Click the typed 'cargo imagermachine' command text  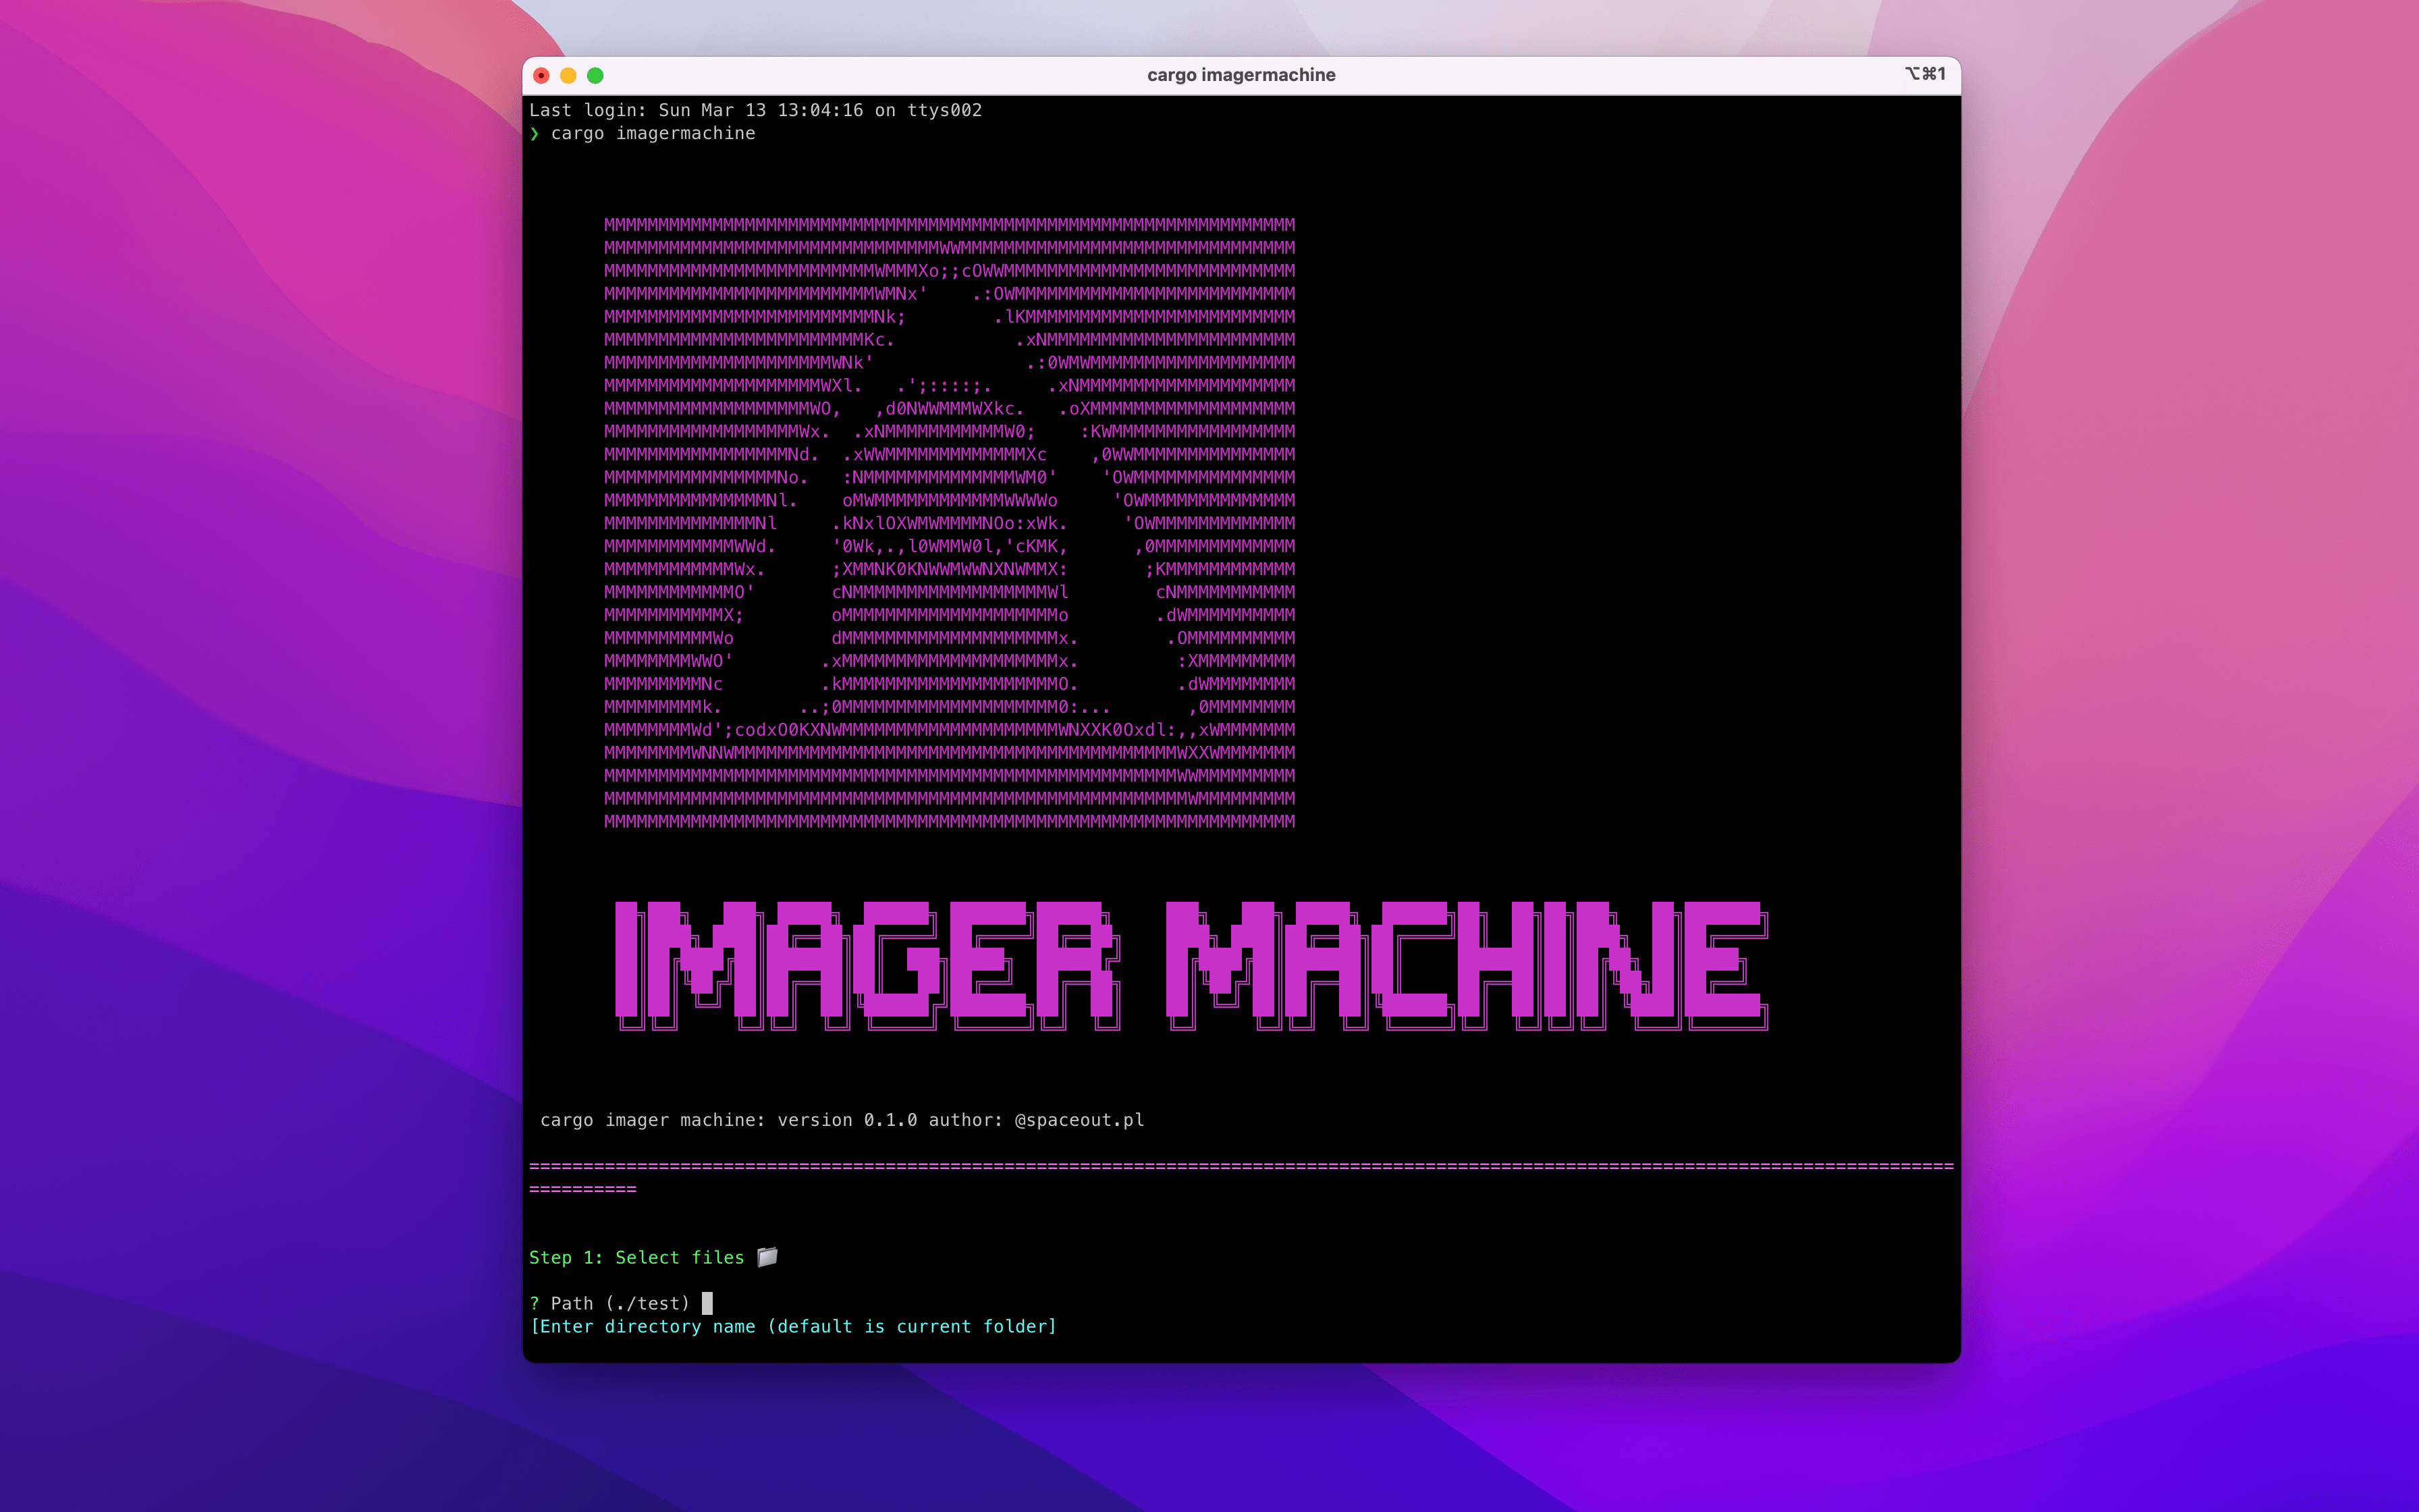click(x=653, y=133)
